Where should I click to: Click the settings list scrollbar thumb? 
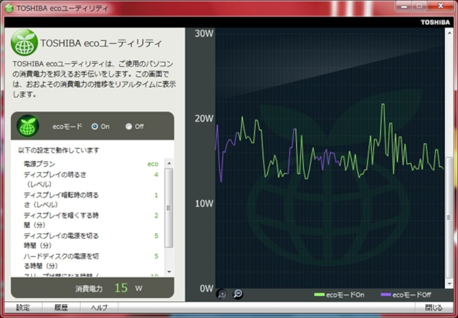pos(169,208)
